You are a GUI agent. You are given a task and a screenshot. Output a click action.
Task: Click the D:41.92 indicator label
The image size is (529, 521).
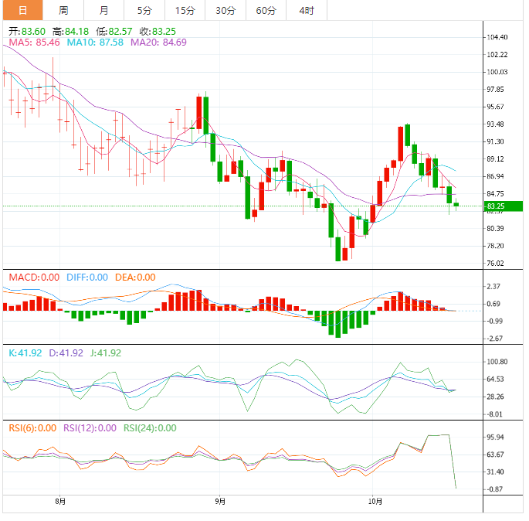(66, 352)
